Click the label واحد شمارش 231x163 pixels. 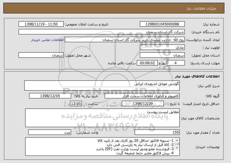click(x=87, y=132)
